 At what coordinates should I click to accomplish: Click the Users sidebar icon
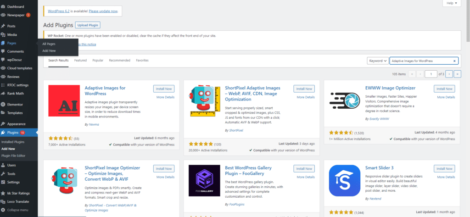click(3, 165)
